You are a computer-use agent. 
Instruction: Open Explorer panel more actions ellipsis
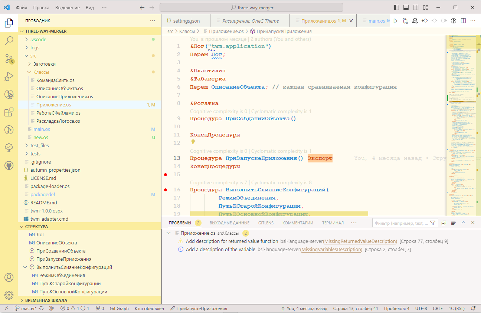pos(153,21)
